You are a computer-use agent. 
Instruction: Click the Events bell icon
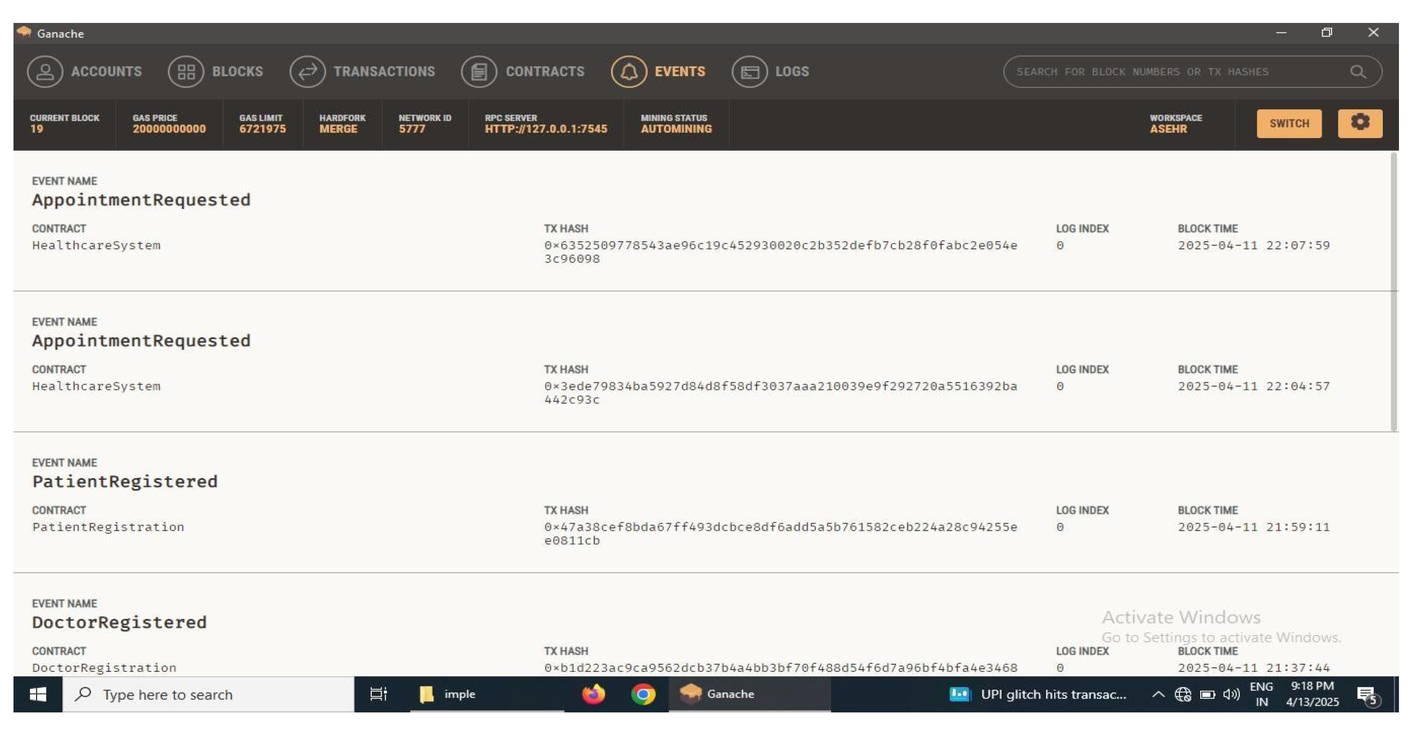(629, 72)
